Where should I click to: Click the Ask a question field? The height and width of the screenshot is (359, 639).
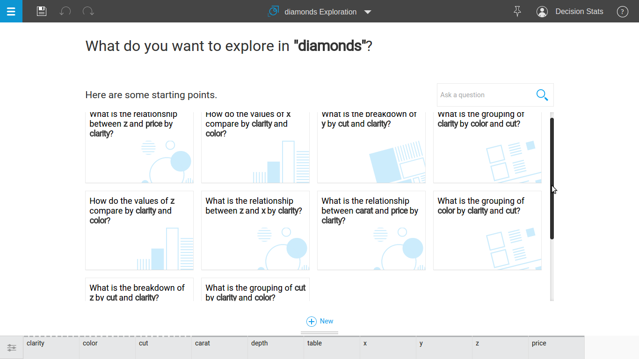click(484, 95)
